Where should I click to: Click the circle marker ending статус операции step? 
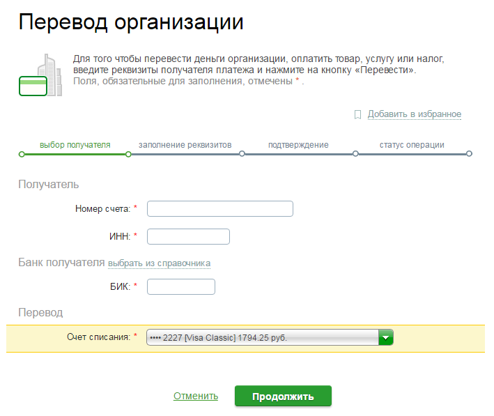[x=469, y=154]
